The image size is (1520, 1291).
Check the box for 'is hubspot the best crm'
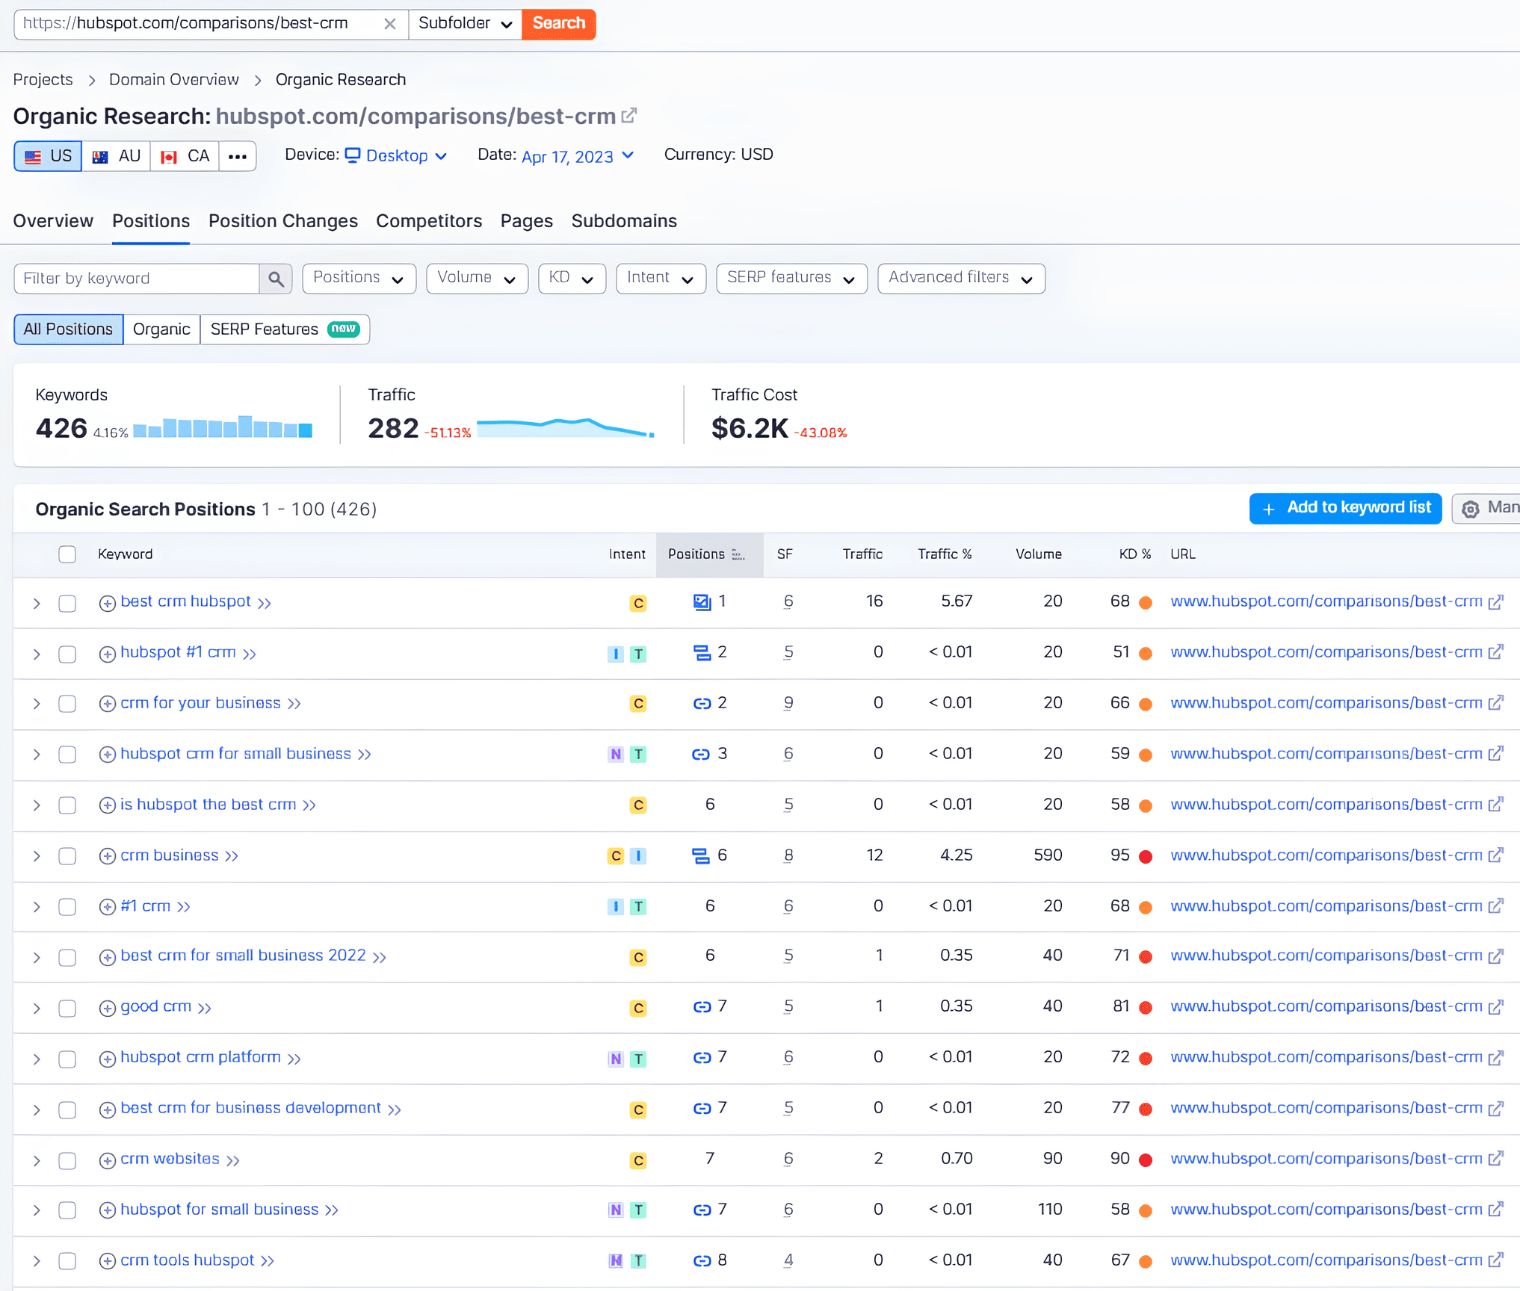click(67, 805)
